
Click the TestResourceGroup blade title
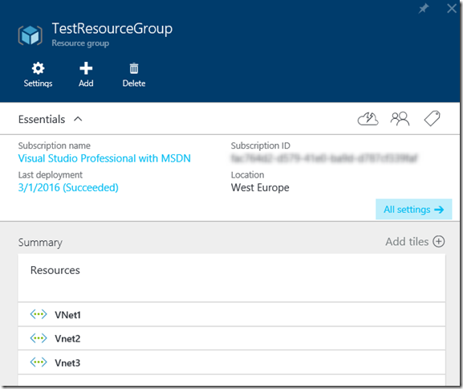pos(112,29)
